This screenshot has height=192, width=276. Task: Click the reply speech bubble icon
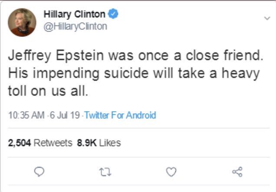tap(40, 172)
